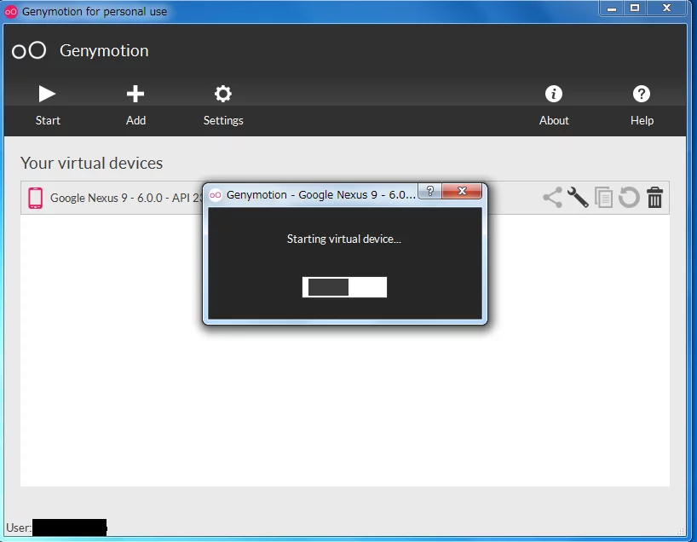
Task: Click the Start play icon
Action: coord(48,94)
